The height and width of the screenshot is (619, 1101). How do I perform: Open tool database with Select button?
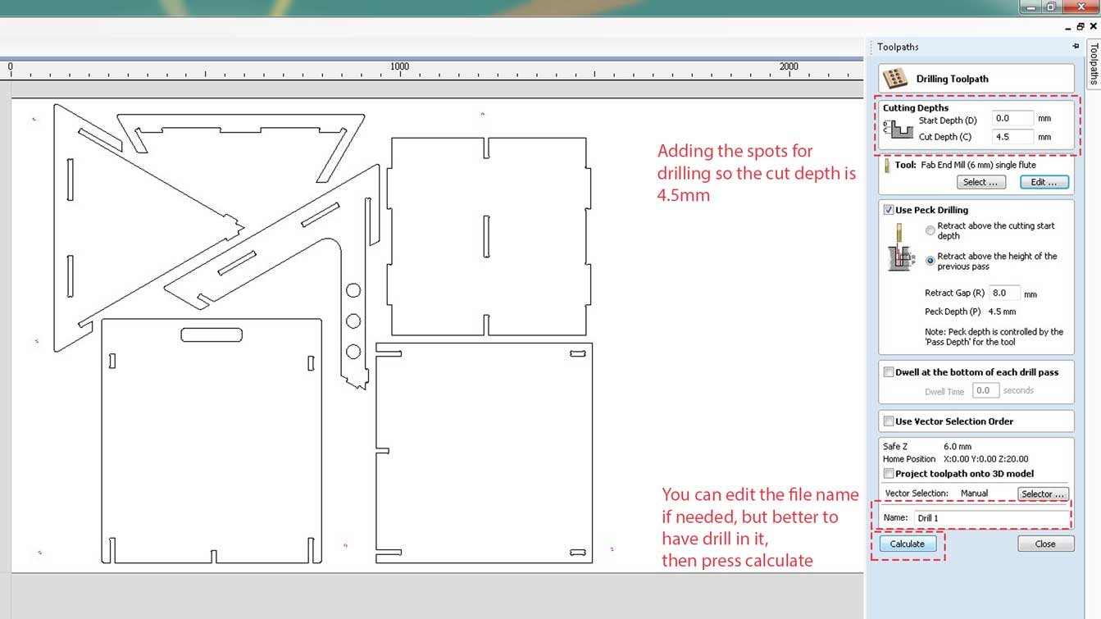[980, 182]
